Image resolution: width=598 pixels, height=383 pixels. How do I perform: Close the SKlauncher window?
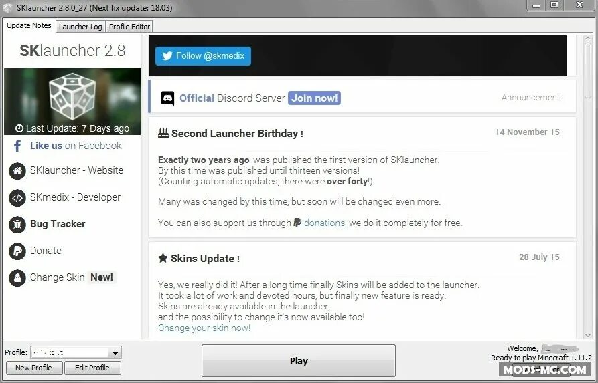click(580, 5)
